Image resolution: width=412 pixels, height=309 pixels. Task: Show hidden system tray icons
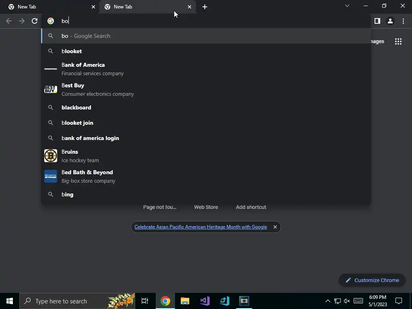click(328, 301)
